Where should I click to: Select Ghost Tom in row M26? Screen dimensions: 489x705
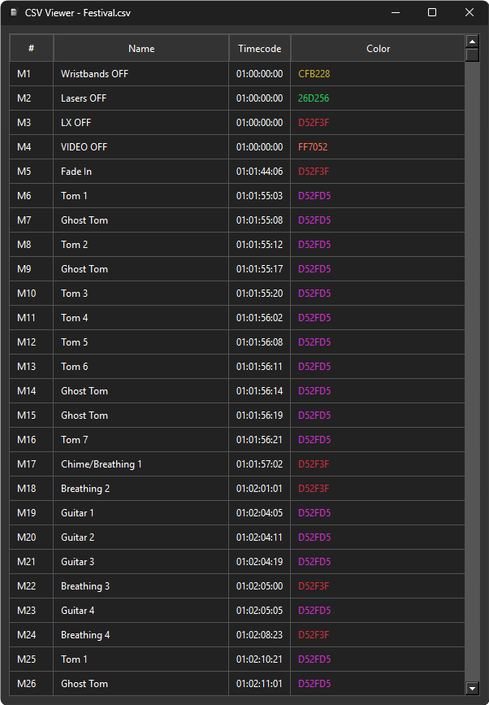(x=141, y=683)
